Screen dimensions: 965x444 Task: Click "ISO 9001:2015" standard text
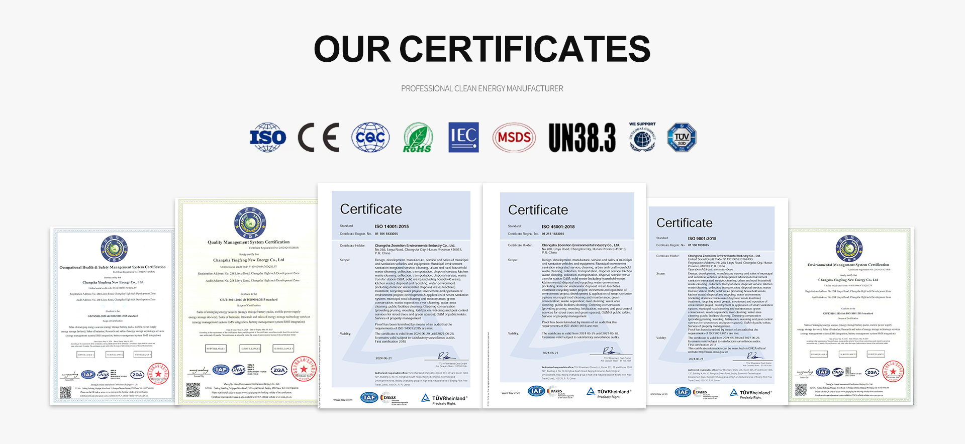coord(702,239)
